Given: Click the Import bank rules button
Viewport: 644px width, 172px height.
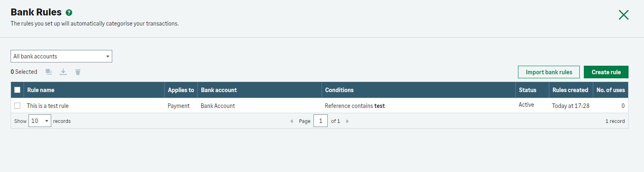Looking at the screenshot, I should tap(549, 72).
